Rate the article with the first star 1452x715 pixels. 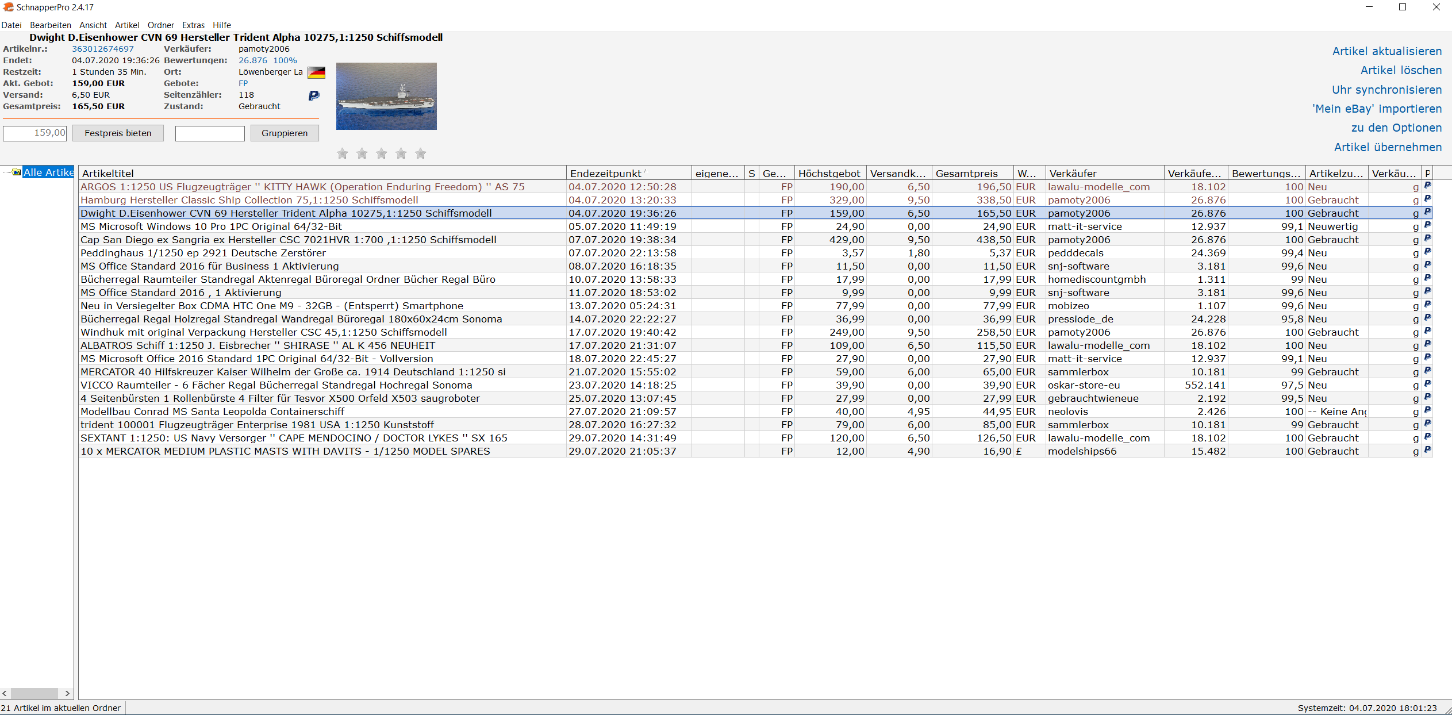click(343, 153)
